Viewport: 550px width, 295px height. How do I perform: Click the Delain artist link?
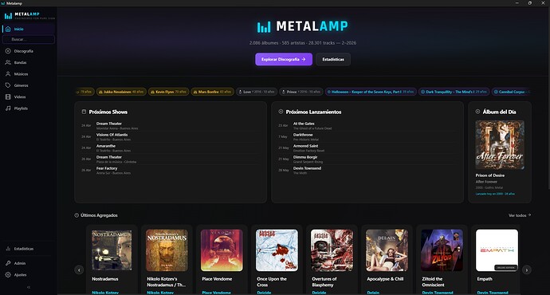tap(373, 292)
